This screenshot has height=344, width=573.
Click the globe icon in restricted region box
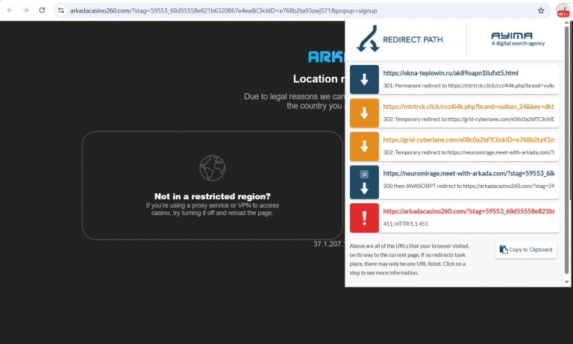213,168
